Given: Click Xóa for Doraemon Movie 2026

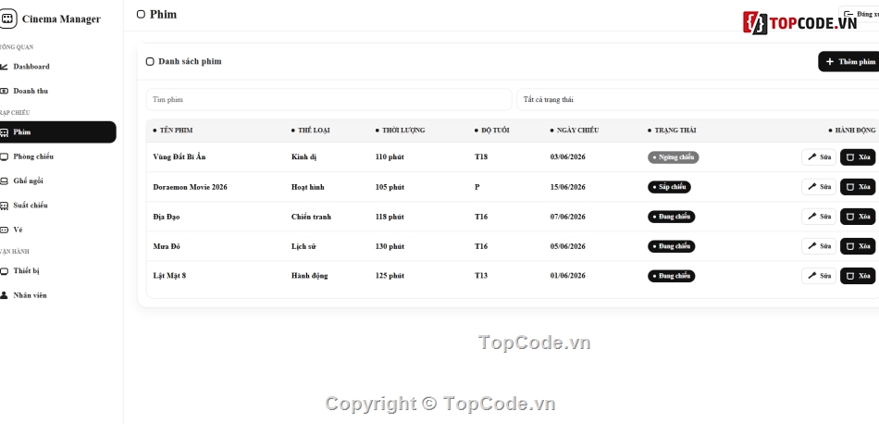Looking at the screenshot, I should 858,187.
